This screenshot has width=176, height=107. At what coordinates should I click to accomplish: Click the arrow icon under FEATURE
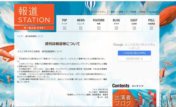(99, 28)
